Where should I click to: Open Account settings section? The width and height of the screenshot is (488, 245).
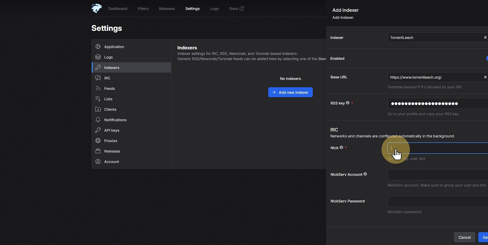click(131, 161)
